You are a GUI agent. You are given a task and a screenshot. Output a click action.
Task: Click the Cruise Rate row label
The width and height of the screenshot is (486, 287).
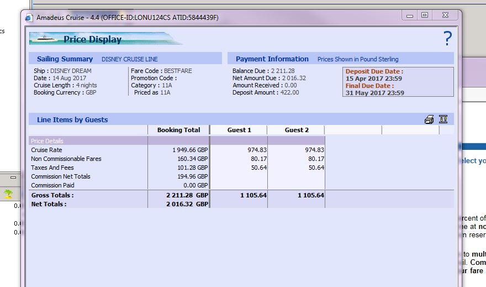coord(46,150)
